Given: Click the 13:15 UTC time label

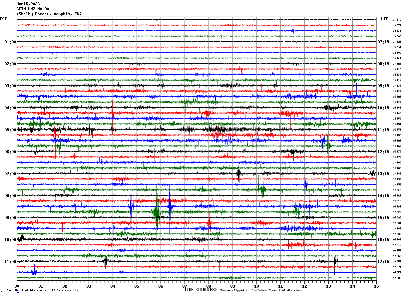Looking at the screenshot, I should click(383, 174).
